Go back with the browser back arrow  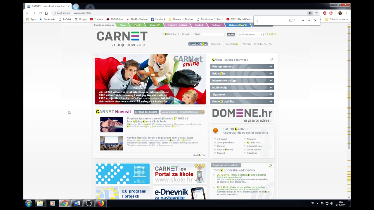pyautogui.click(x=28, y=13)
